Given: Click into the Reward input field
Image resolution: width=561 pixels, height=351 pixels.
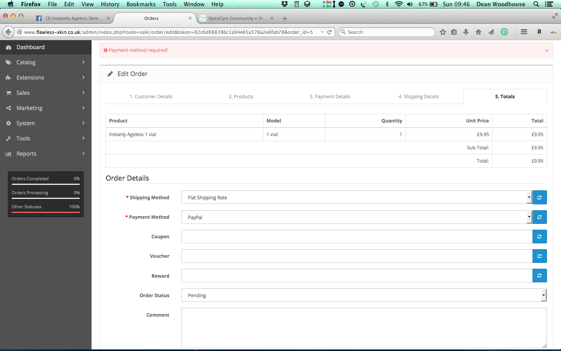Looking at the screenshot, I should [356, 275].
